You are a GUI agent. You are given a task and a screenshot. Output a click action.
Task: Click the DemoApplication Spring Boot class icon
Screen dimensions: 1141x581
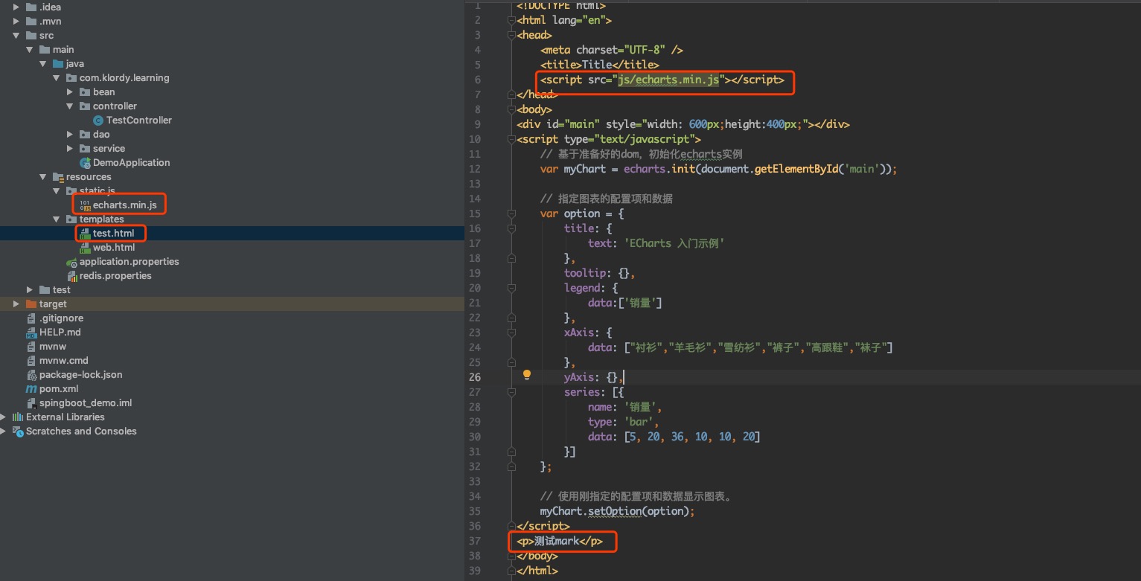click(x=86, y=163)
